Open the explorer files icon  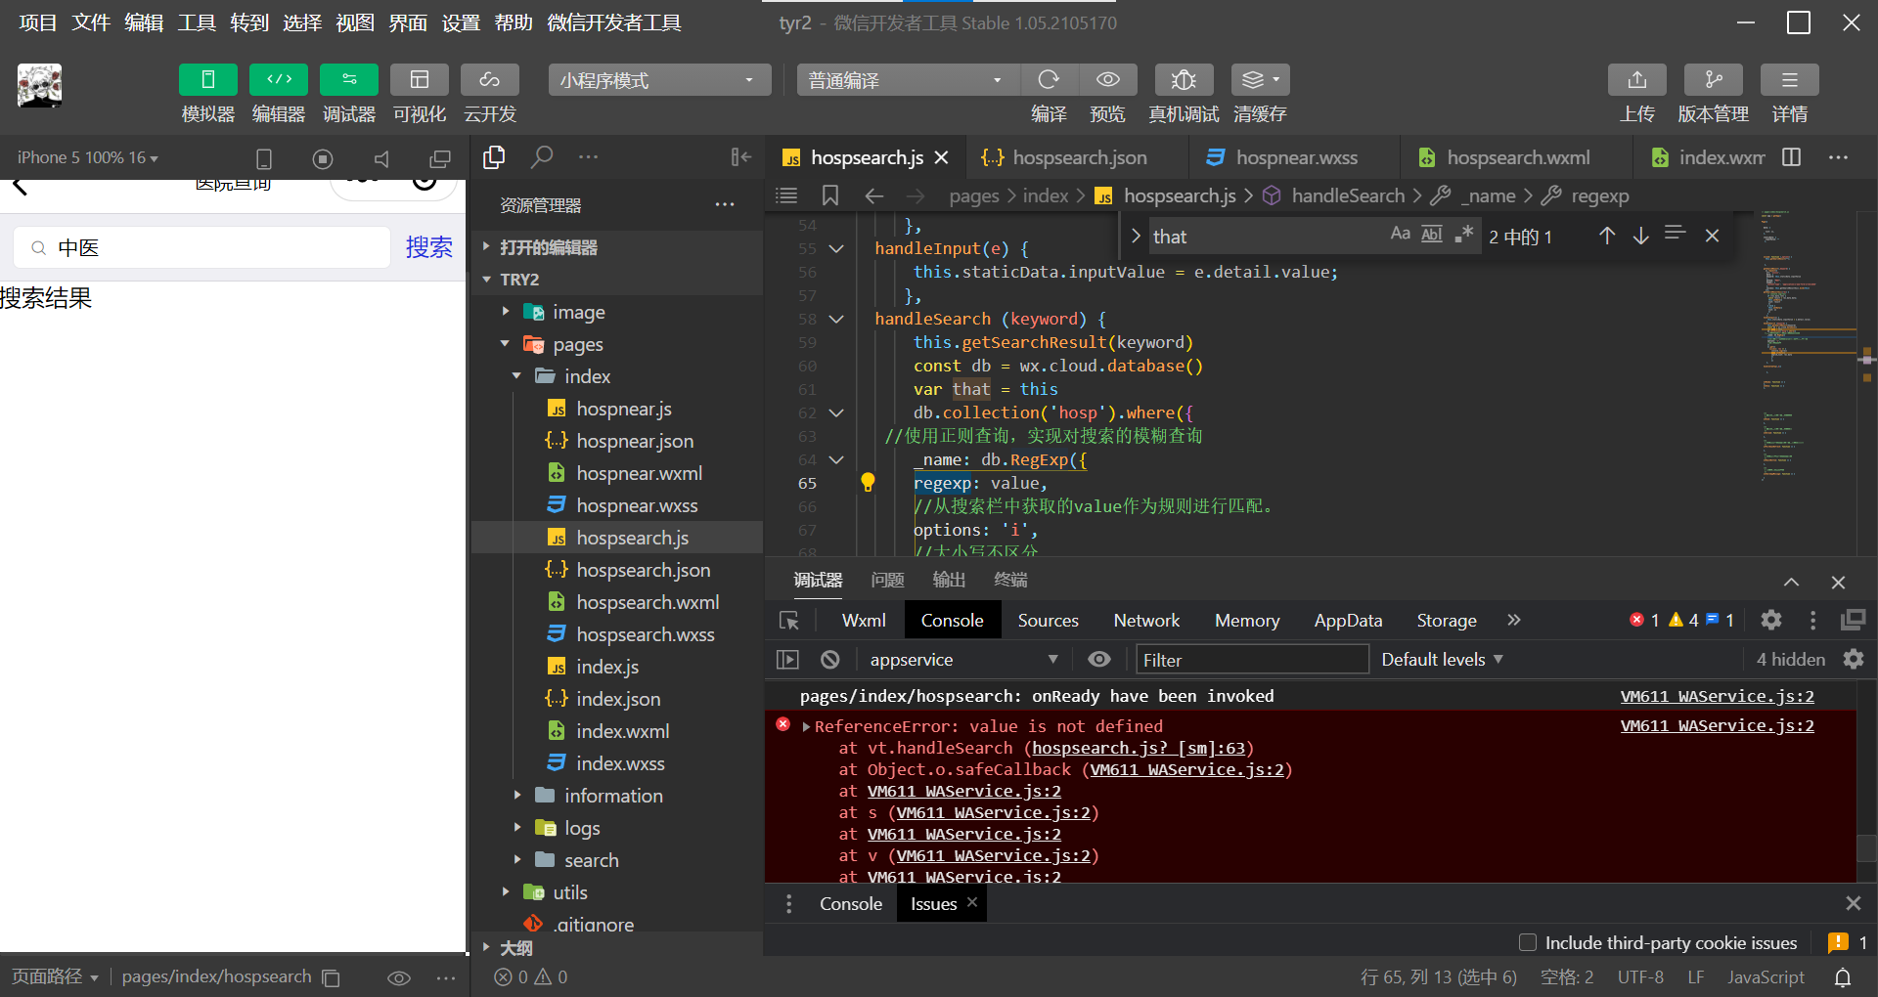pyautogui.click(x=494, y=157)
